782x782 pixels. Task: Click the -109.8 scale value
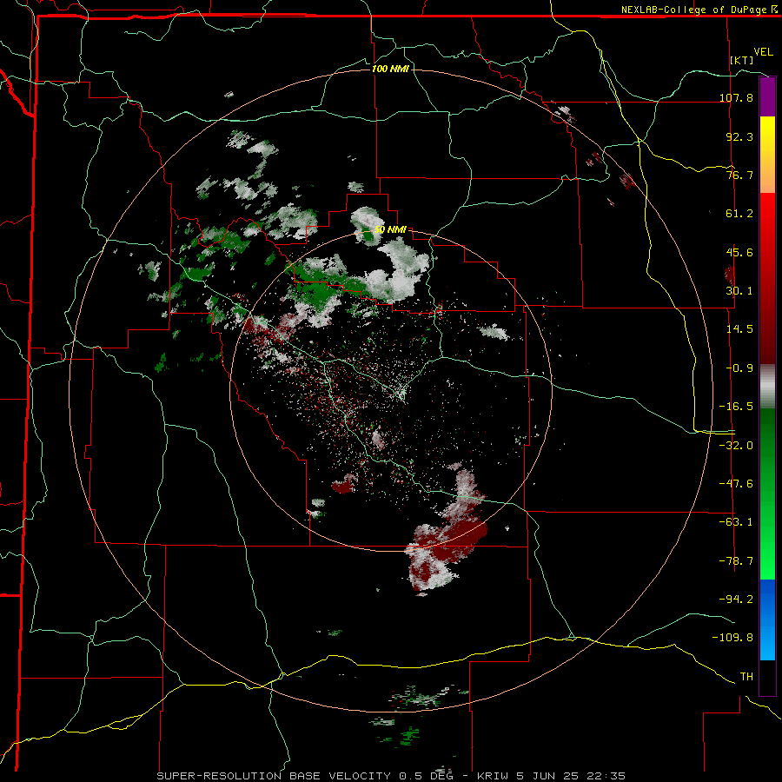tap(732, 638)
